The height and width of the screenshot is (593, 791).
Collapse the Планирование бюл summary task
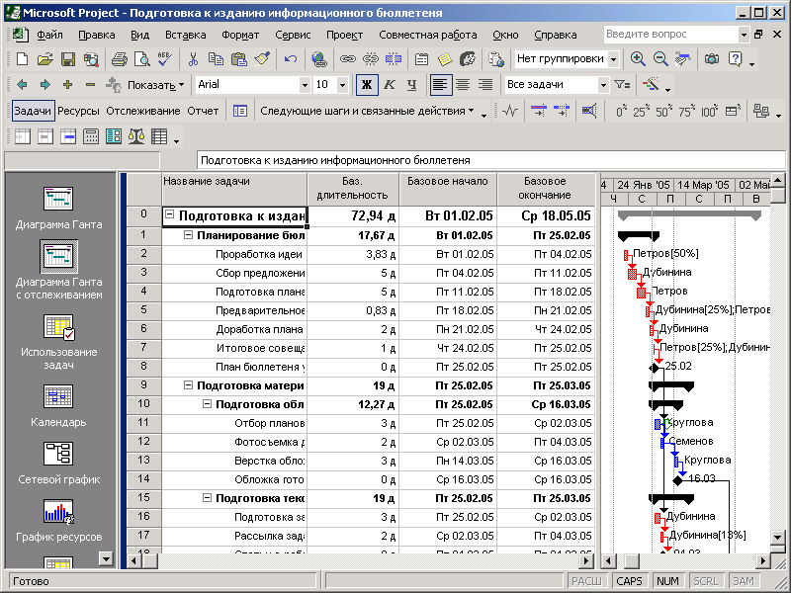click(x=188, y=235)
